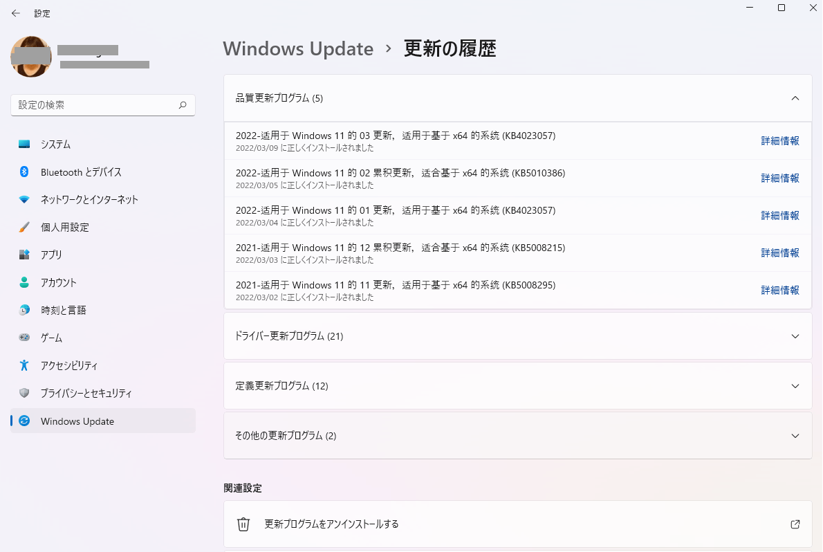Click the KB5010386 cumulative update title text
This screenshot has width=823, height=552.
point(400,173)
